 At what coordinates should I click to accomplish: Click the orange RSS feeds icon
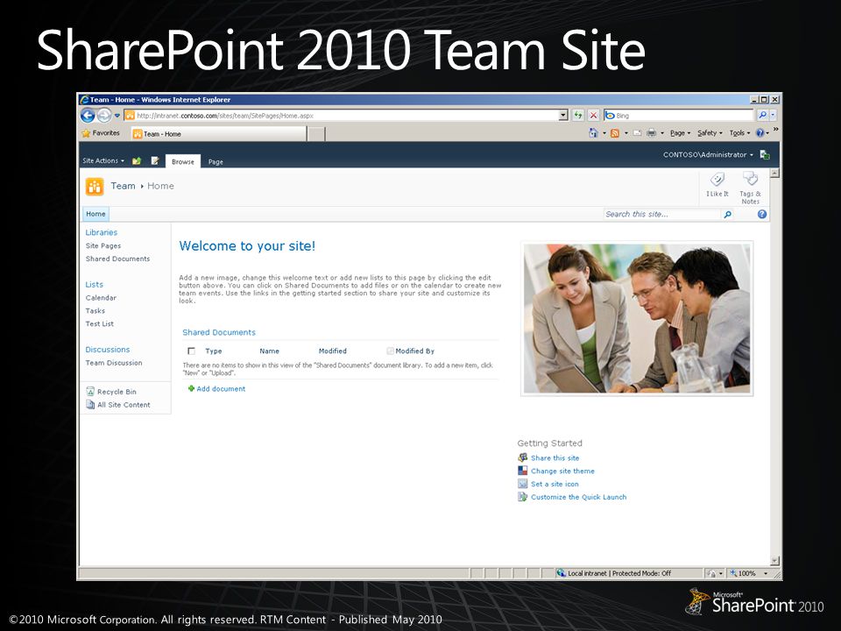pos(615,133)
